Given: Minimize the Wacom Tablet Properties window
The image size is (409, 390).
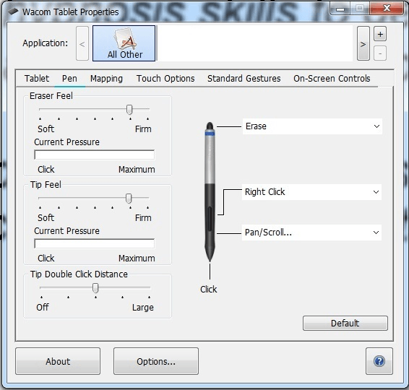Looking at the screenshot, I should [x=340, y=9].
